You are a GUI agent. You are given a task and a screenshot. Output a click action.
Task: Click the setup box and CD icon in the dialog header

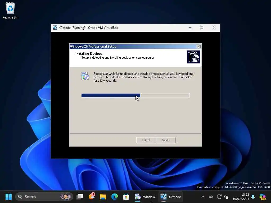click(193, 57)
